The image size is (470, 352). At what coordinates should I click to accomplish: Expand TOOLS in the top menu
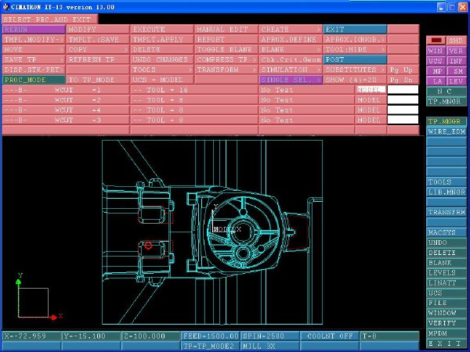point(162,70)
